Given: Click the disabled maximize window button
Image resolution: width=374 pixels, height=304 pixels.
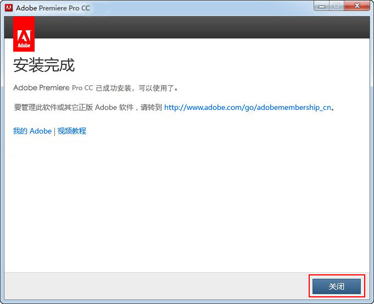Looking at the screenshot, I should (x=337, y=6).
